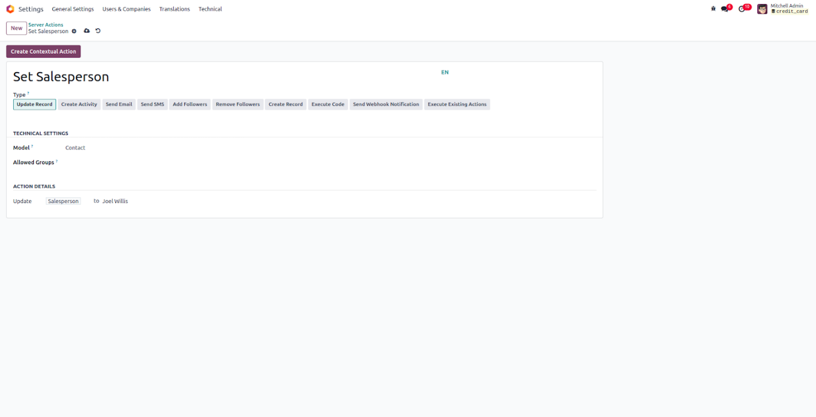Screen dimensions: 816x417
Task: Click the Settings app title
Action: pyautogui.click(x=31, y=9)
